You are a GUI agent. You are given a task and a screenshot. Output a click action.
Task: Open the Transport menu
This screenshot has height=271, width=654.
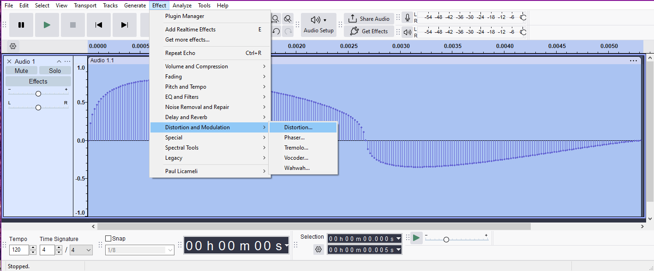coord(85,6)
